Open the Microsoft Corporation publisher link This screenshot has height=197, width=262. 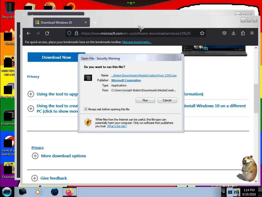point(126,80)
